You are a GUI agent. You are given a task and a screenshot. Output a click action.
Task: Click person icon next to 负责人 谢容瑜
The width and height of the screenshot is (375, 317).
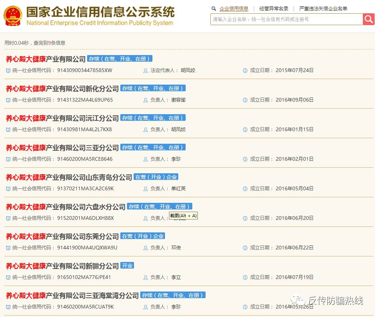tap(145, 100)
